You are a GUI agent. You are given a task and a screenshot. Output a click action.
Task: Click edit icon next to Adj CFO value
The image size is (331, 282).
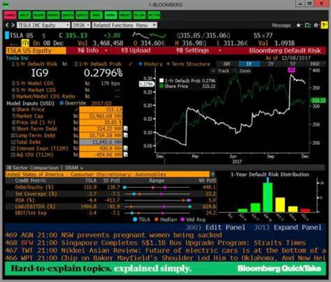point(126,155)
